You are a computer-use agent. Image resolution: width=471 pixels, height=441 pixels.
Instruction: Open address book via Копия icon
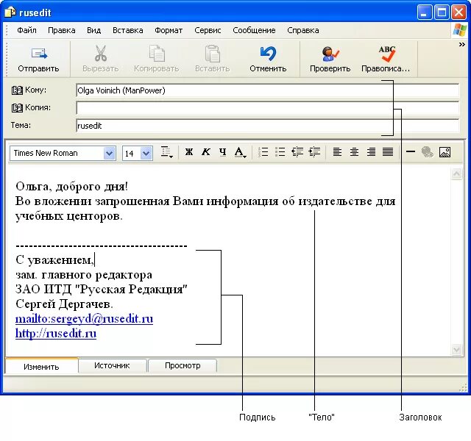coord(17,108)
